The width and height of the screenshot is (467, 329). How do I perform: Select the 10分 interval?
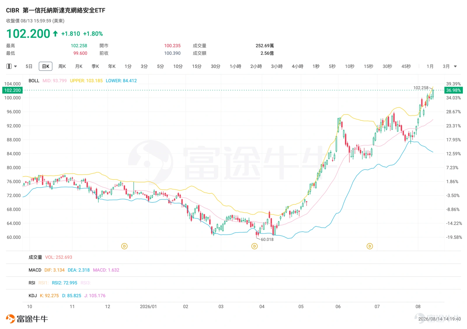[178, 66]
